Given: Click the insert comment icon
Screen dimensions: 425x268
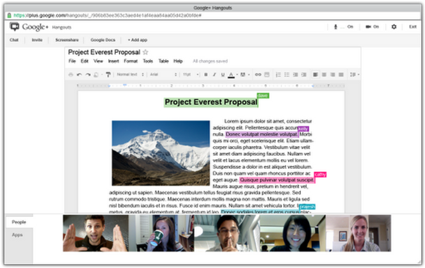Looking at the screenshot, I should (x=267, y=75).
